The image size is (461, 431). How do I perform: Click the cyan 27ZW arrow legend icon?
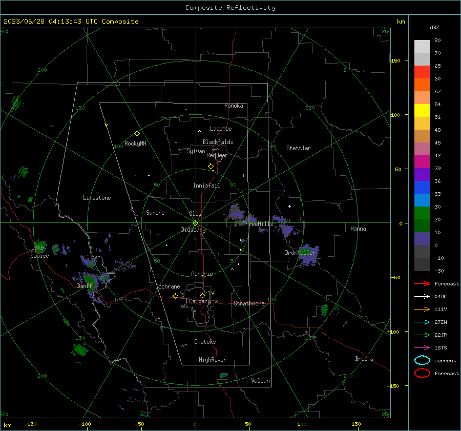[x=422, y=322]
